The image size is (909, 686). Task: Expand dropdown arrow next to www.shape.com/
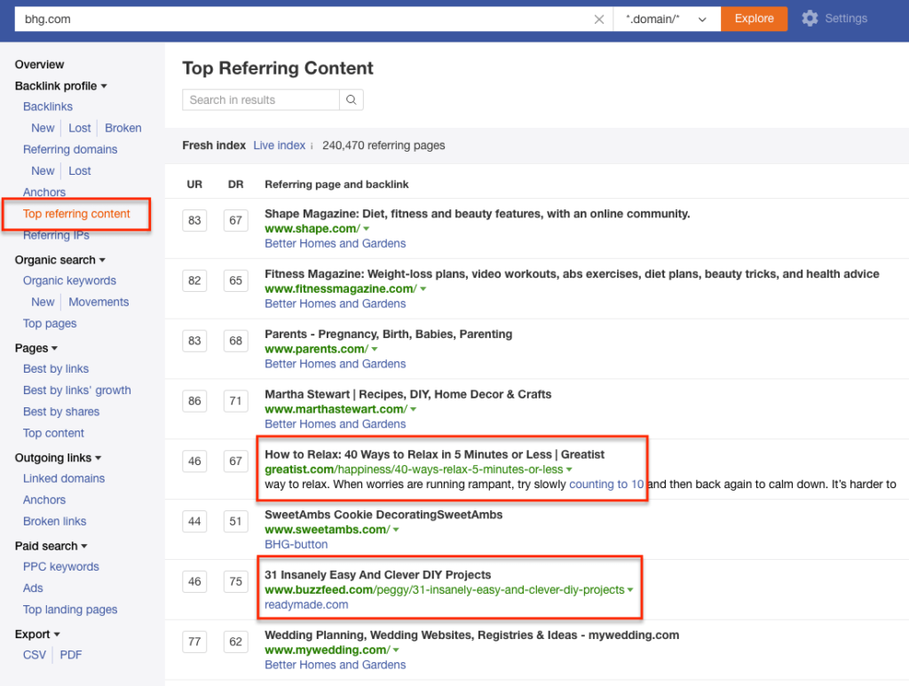point(367,229)
